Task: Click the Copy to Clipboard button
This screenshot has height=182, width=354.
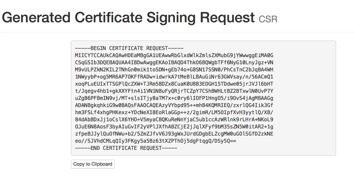Action: point(93,164)
